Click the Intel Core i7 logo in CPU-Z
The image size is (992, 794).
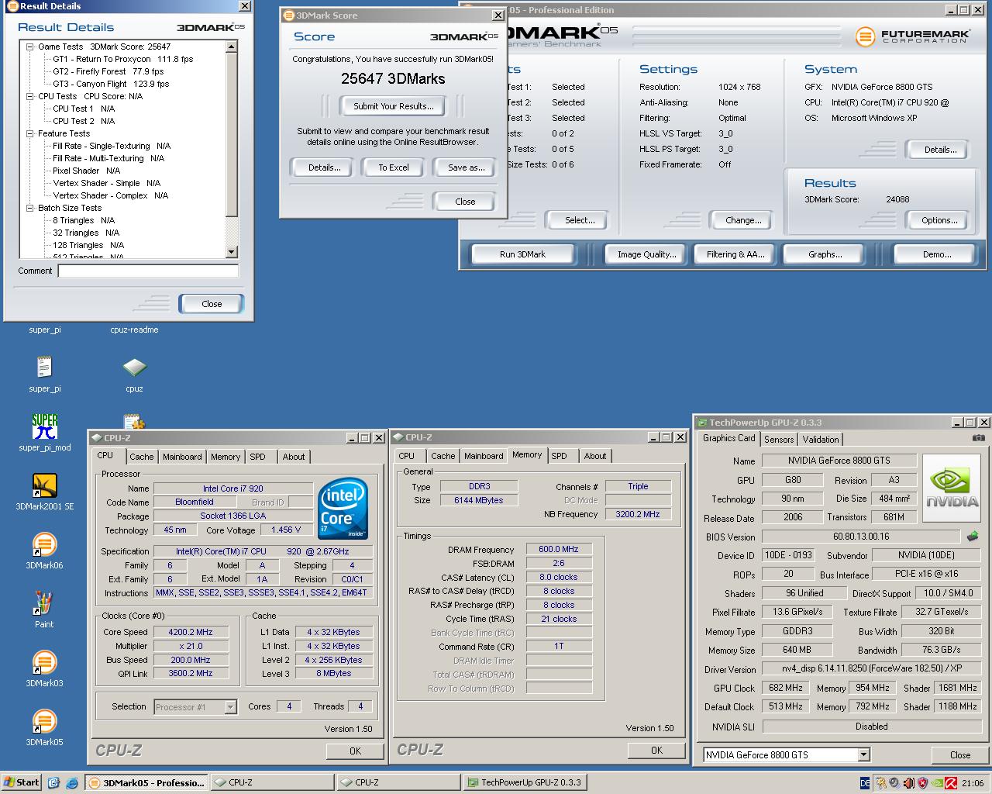343,508
